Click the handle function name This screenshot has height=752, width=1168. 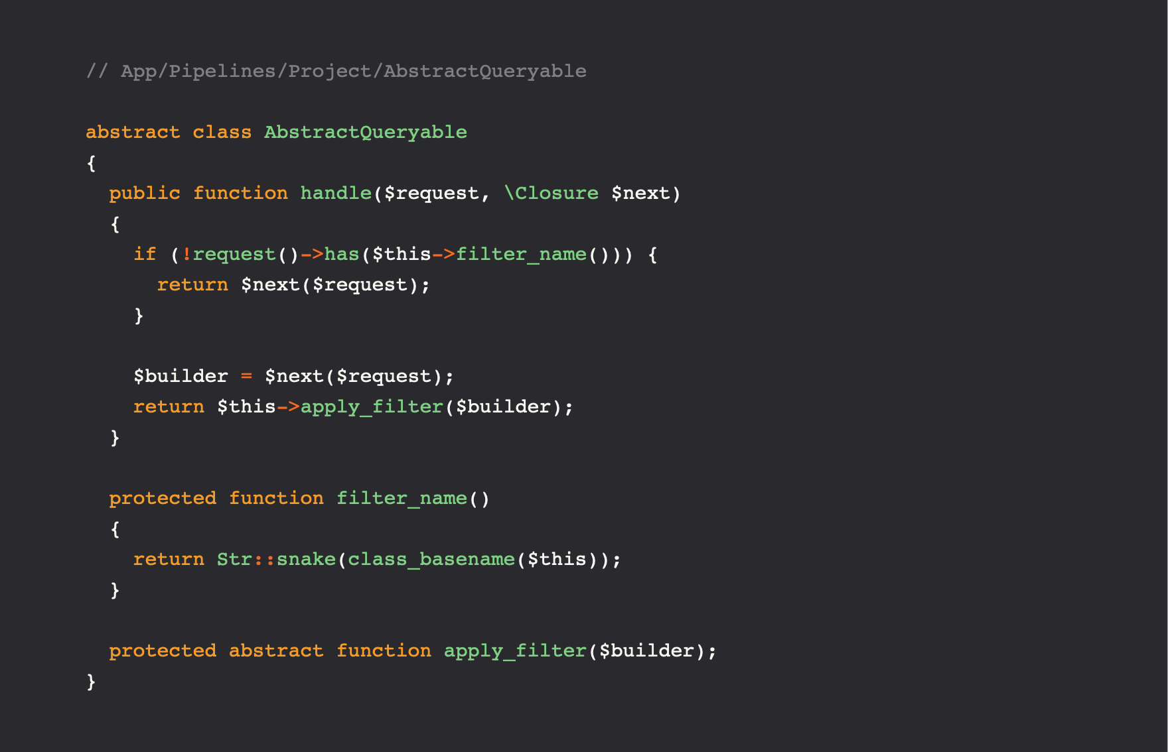336,193
